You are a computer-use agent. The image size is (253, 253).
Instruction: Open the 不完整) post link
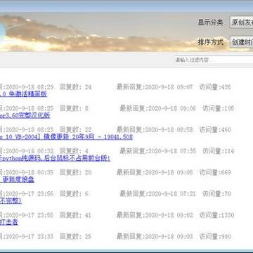pyautogui.click(x=11, y=201)
